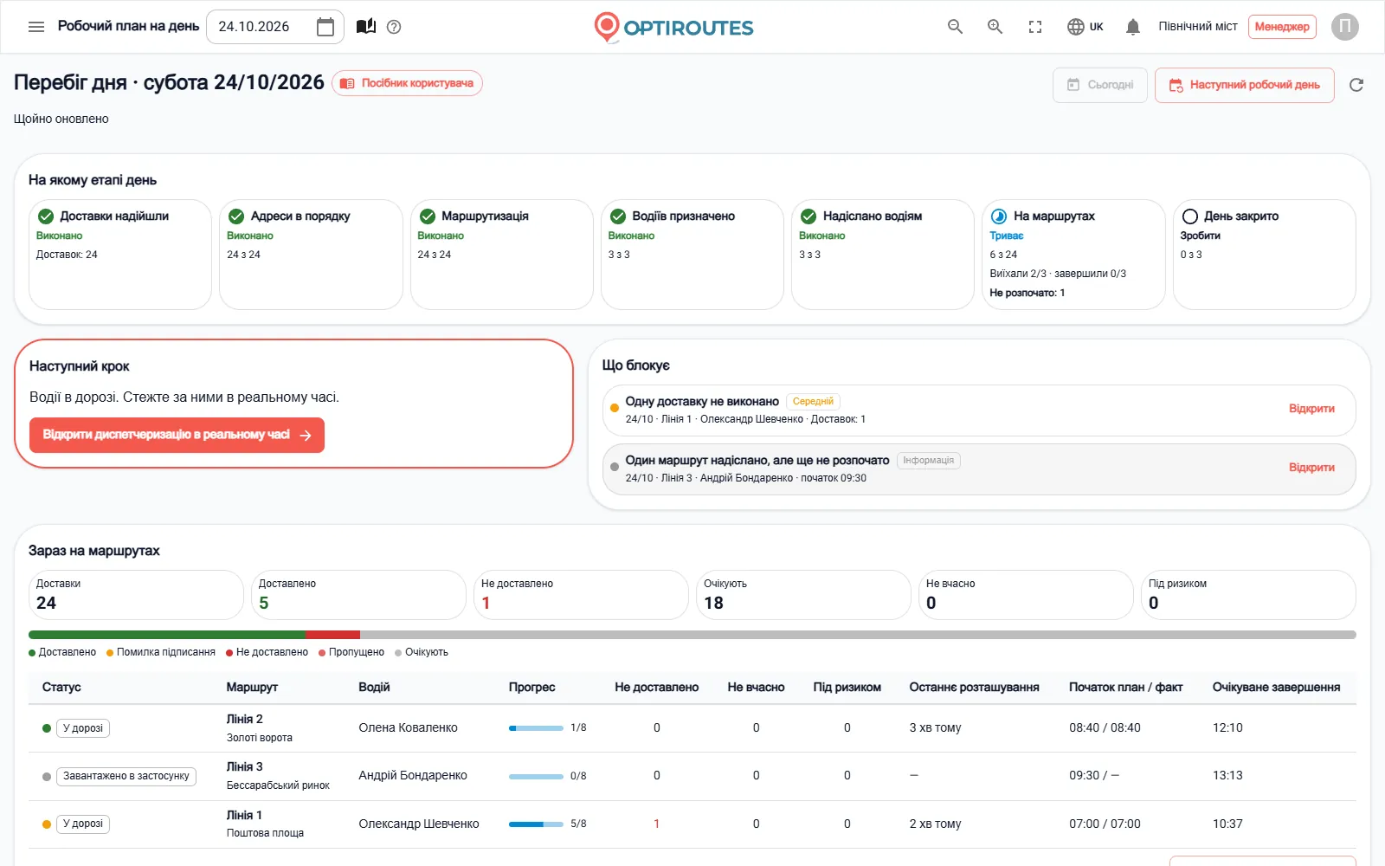Open the calendar date picker icon

(325, 27)
